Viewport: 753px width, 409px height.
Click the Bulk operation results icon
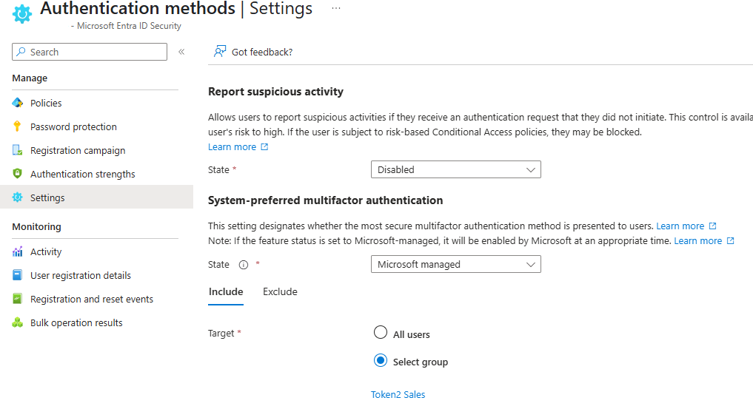click(18, 322)
